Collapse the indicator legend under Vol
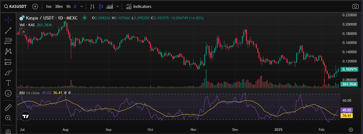The image size is (363, 134). click(x=23, y=32)
